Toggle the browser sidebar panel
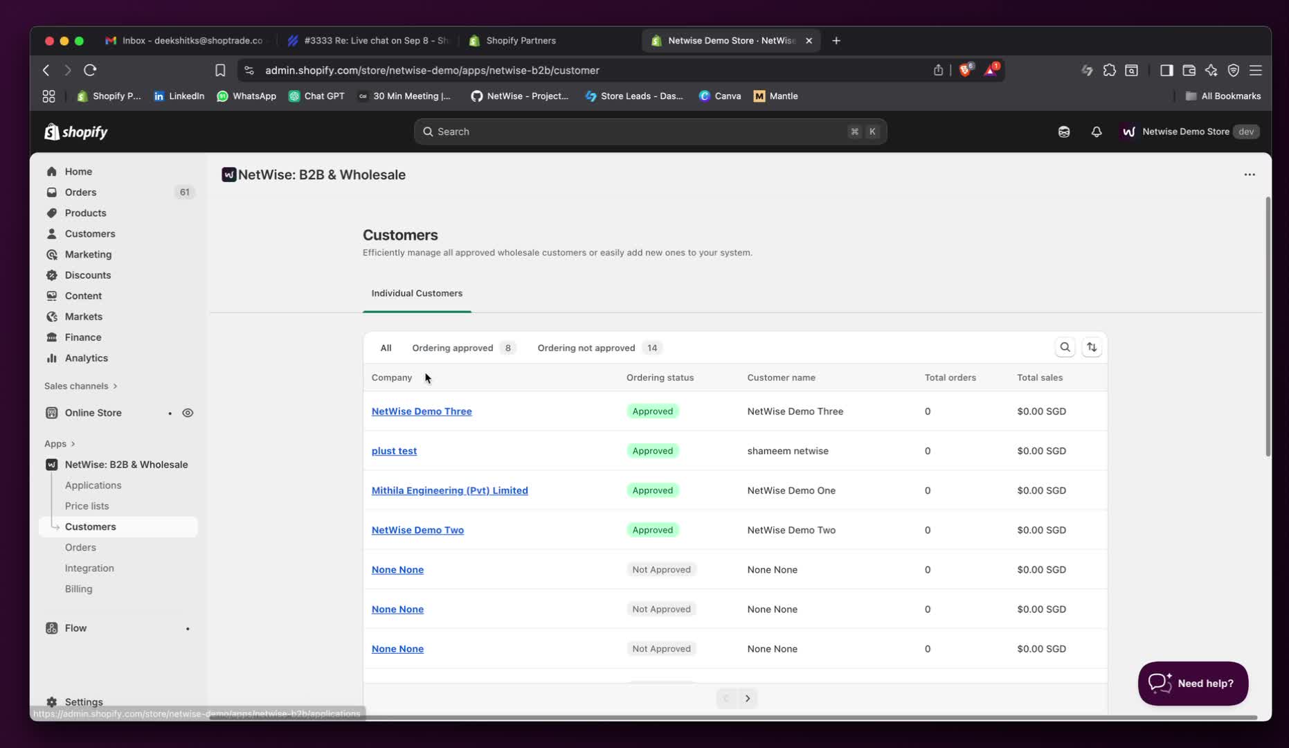 pyautogui.click(x=1166, y=70)
